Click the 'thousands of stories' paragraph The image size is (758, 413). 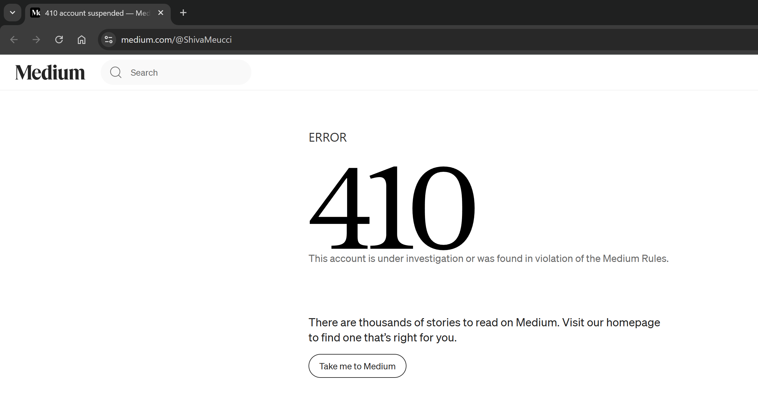click(x=484, y=330)
